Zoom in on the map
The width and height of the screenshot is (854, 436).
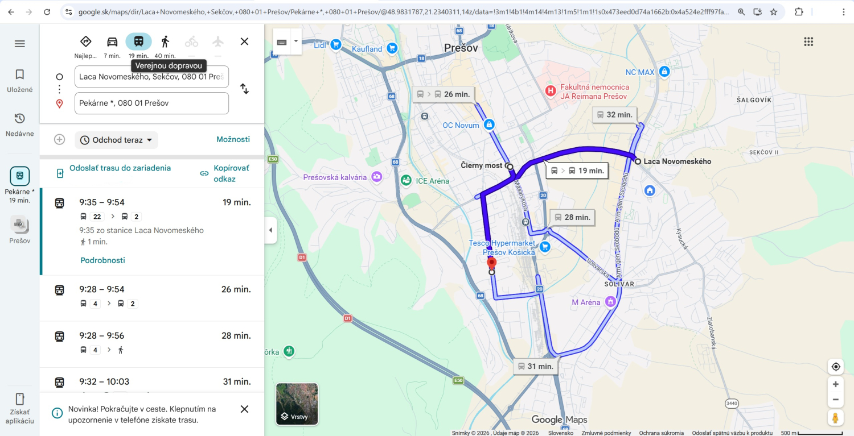click(835, 384)
